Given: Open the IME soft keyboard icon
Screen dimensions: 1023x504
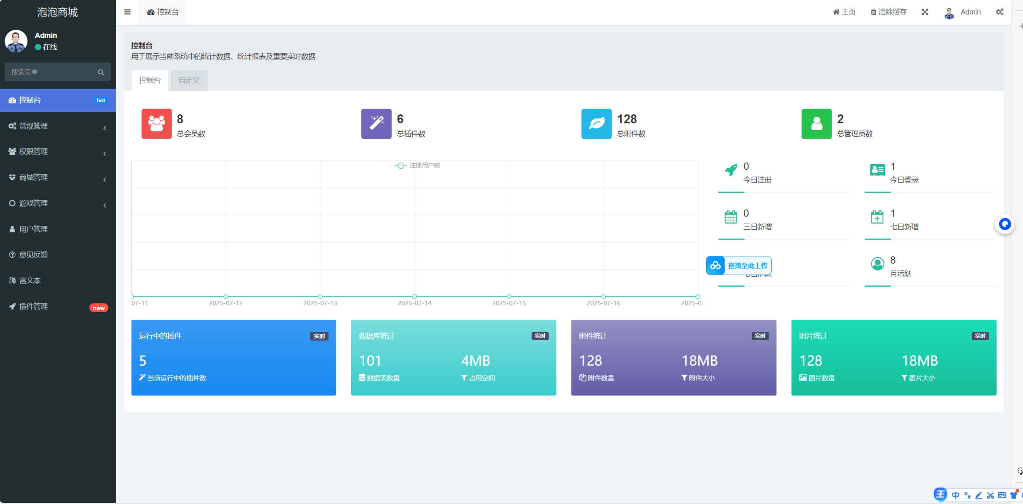Looking at the screenshot, I should (x=1002, y=495).
